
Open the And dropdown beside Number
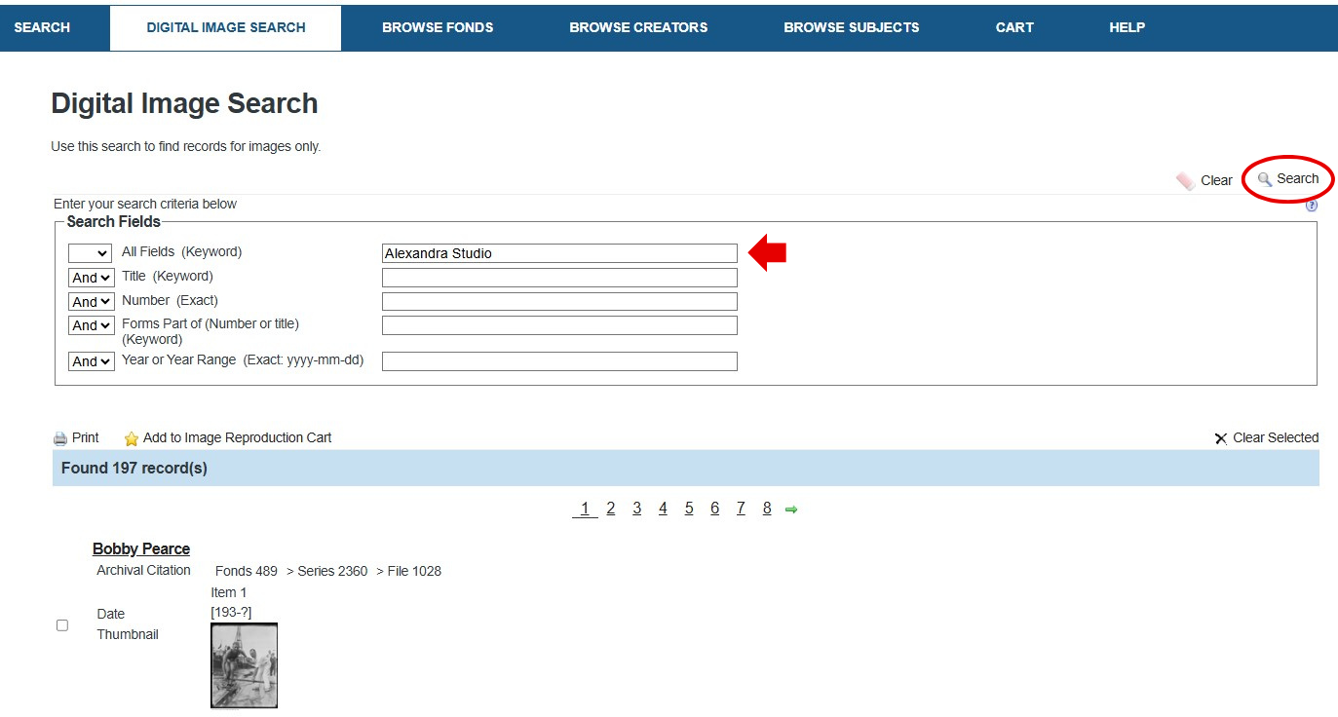click(x=92, y=302)
